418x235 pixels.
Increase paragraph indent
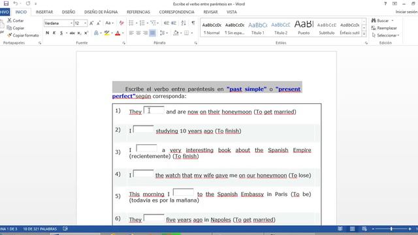(x=174, y=23)
